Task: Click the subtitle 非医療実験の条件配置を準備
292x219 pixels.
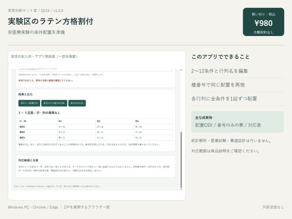Action: click(x=36, y=32)
